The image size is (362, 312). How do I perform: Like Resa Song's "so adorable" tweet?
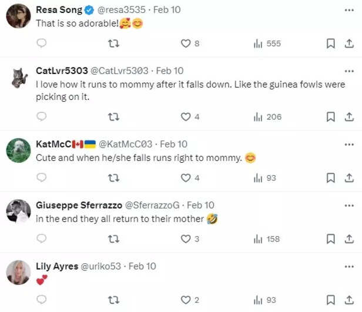click(186, 43)
